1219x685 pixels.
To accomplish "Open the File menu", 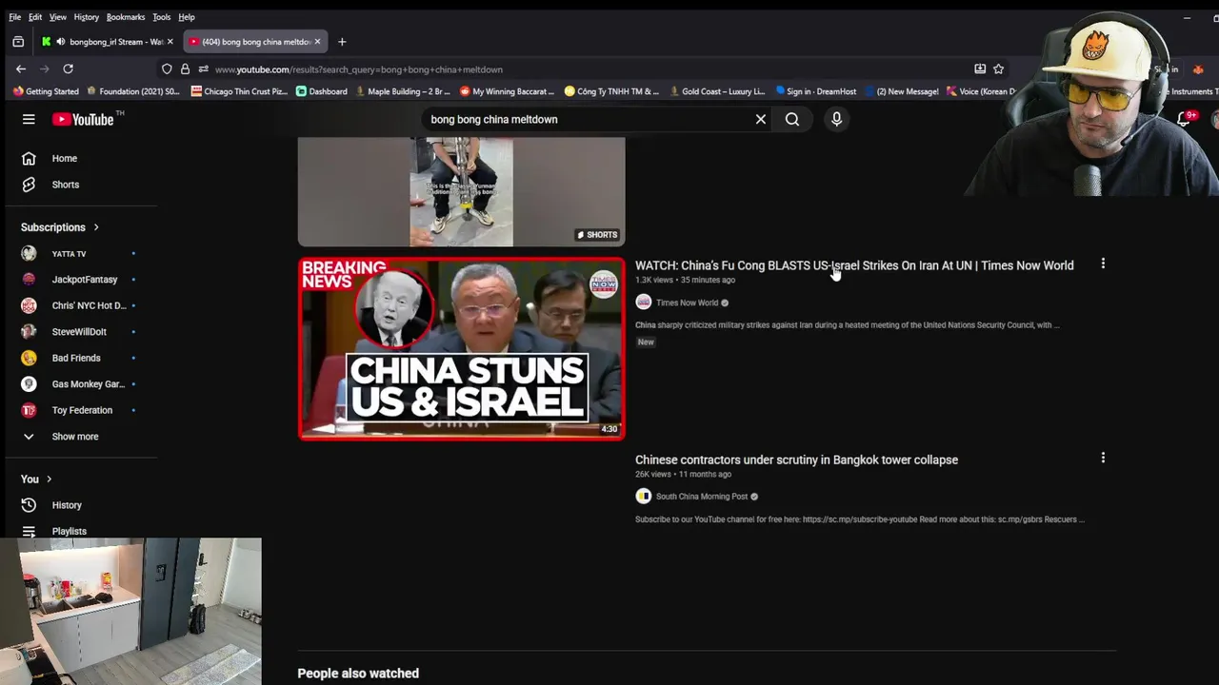I will pyautogui.click(x=15, y=17).
